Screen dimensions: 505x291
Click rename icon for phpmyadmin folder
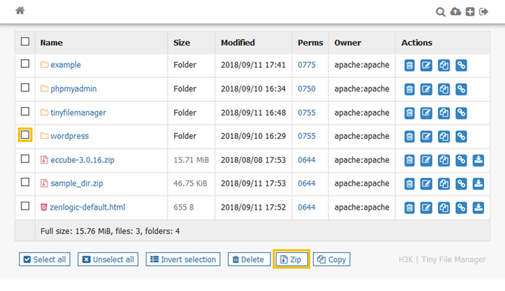click(x=426, y=89)
